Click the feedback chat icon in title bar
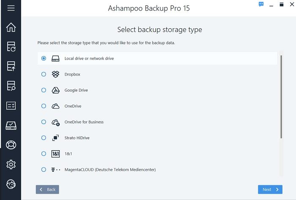The width and height of the screenshot is (296, 200). [261, 4]
